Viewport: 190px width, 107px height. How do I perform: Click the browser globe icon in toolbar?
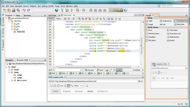pos(56,10)
